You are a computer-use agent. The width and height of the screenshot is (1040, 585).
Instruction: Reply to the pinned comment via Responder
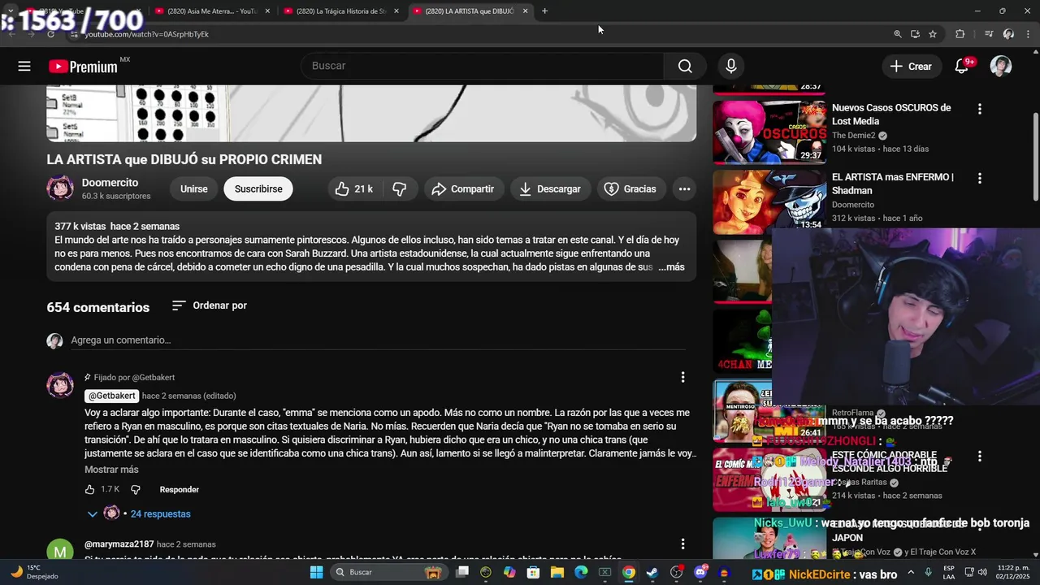(180, 489)
